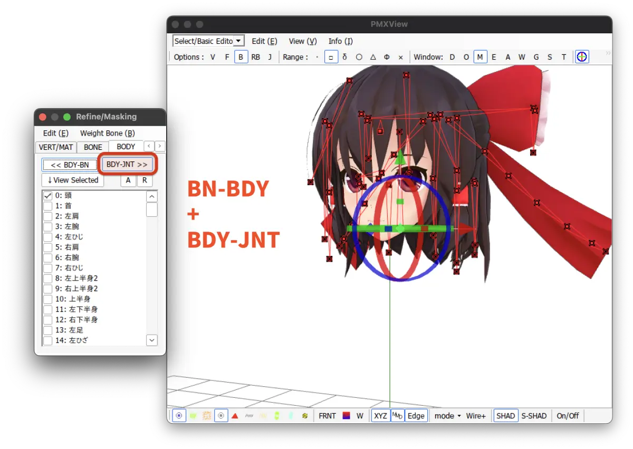This screenshot has height=449, width=633.
Task: Toggle bone option B in PMXView
Action: [x=241, y=57]
